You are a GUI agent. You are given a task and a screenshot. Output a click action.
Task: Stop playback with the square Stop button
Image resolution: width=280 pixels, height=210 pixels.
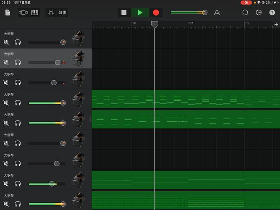pyautogui.click(x=124, y=13)
